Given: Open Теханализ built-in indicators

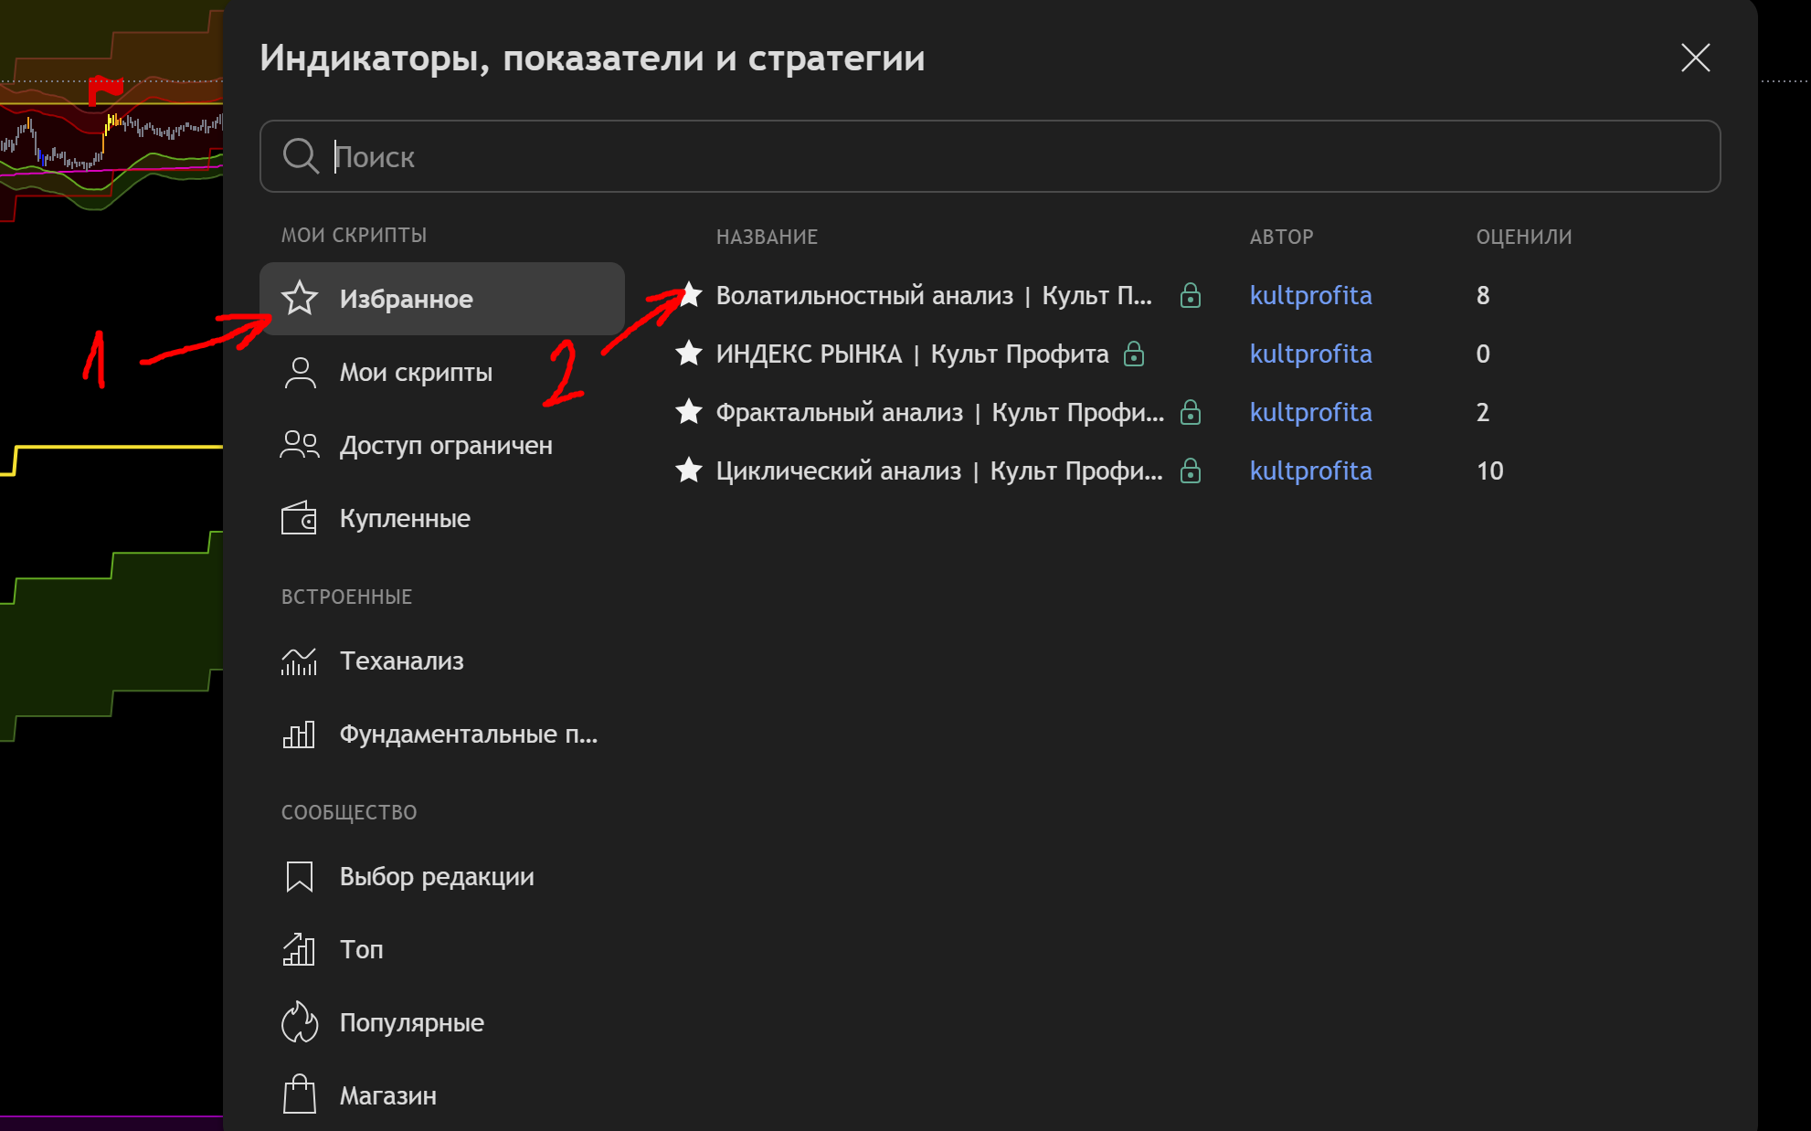Looking at the screenshot, I should [x=401, y=661].
